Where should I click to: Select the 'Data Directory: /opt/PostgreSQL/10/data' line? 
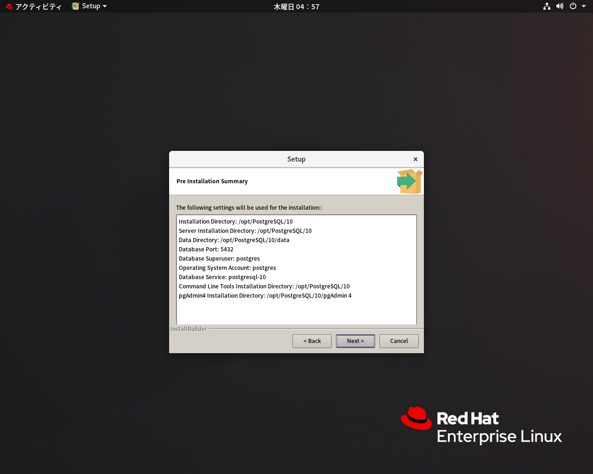tap(234, 240)
